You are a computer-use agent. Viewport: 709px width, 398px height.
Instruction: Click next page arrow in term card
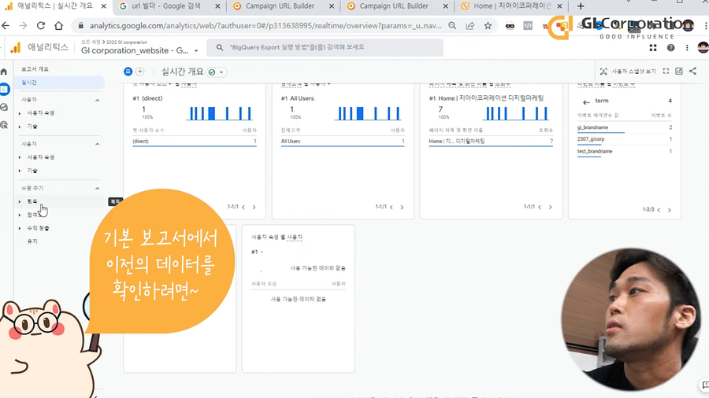coord(669,210)
